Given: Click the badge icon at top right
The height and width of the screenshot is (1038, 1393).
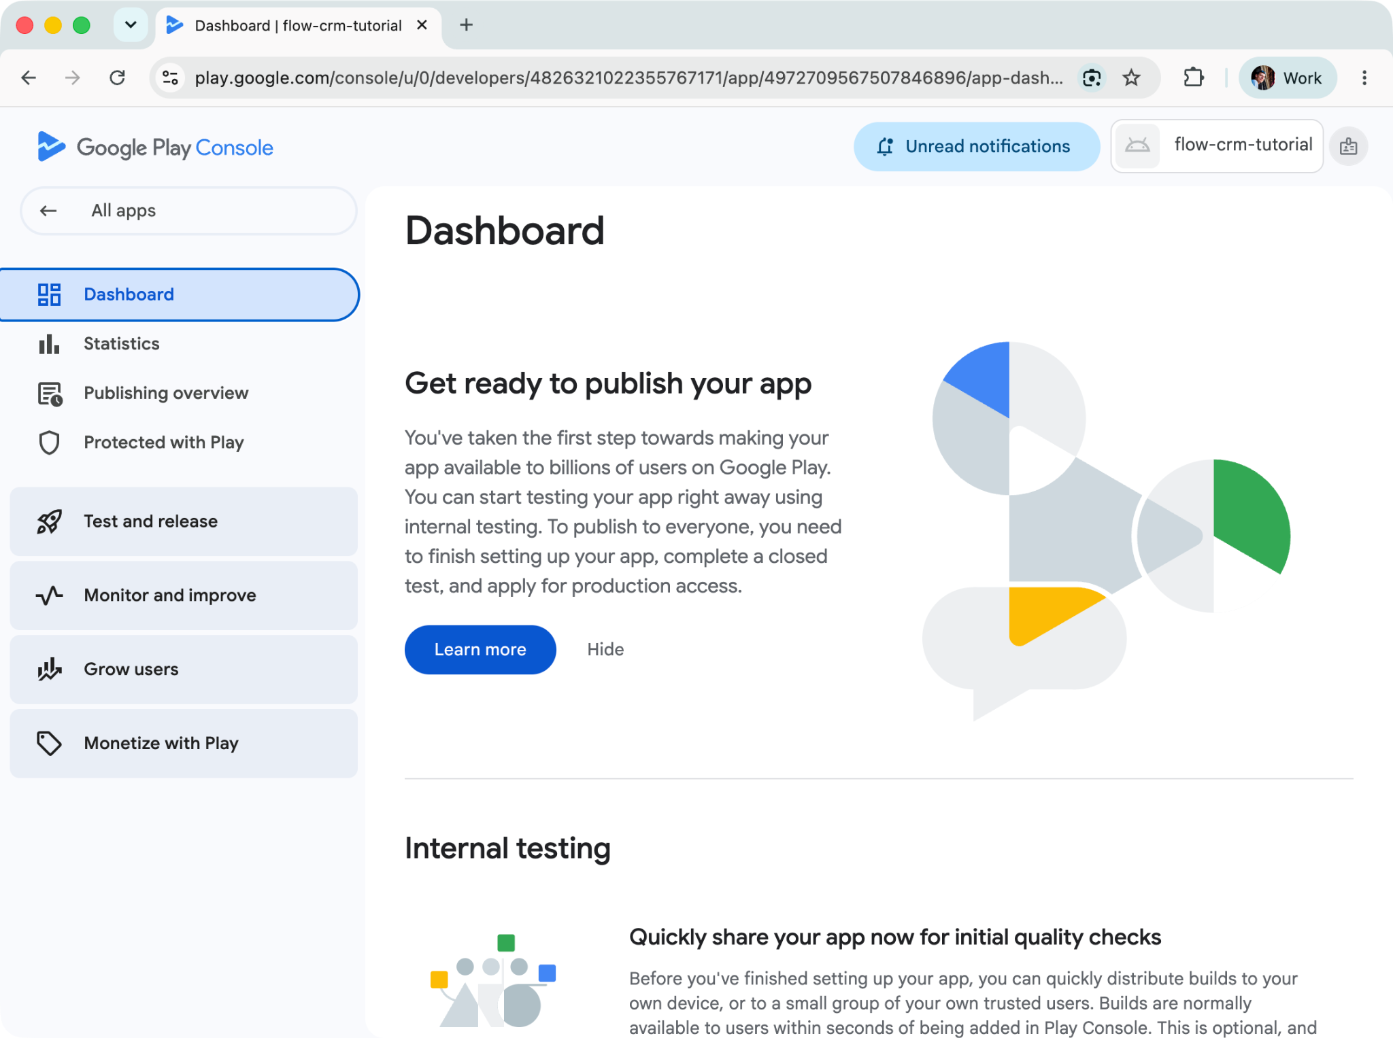Looking at the screenshot, I should coord(1348,146).
